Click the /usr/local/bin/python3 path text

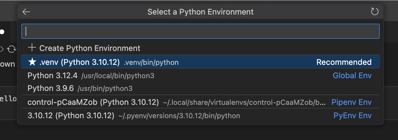(x=118, y=76)
